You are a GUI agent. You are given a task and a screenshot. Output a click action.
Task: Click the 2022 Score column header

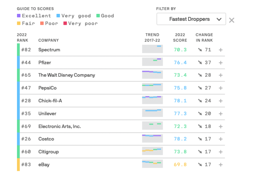coord(180,37)
